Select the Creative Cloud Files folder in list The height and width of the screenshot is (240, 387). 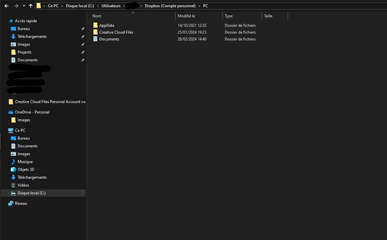[116, 32]
